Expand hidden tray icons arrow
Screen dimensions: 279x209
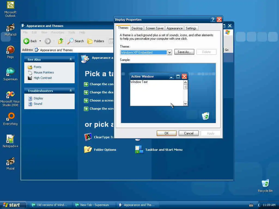click(259, 205)
